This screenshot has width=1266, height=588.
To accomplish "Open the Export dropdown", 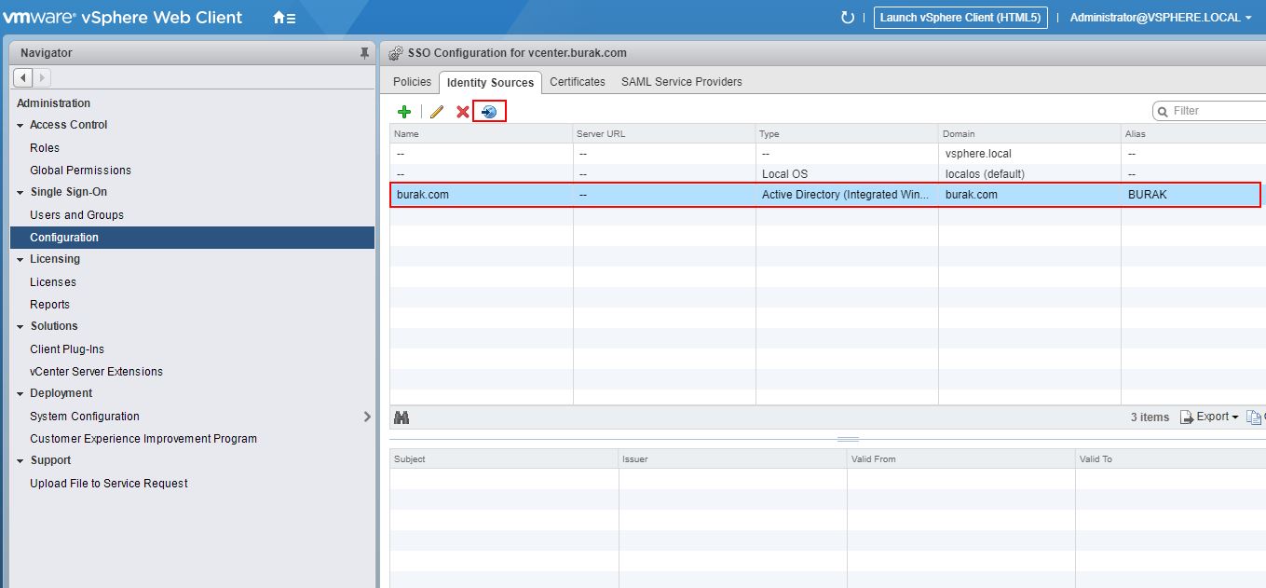I will 1209,417.
